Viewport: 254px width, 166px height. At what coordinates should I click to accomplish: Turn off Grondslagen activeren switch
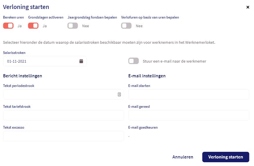[33, 26]
